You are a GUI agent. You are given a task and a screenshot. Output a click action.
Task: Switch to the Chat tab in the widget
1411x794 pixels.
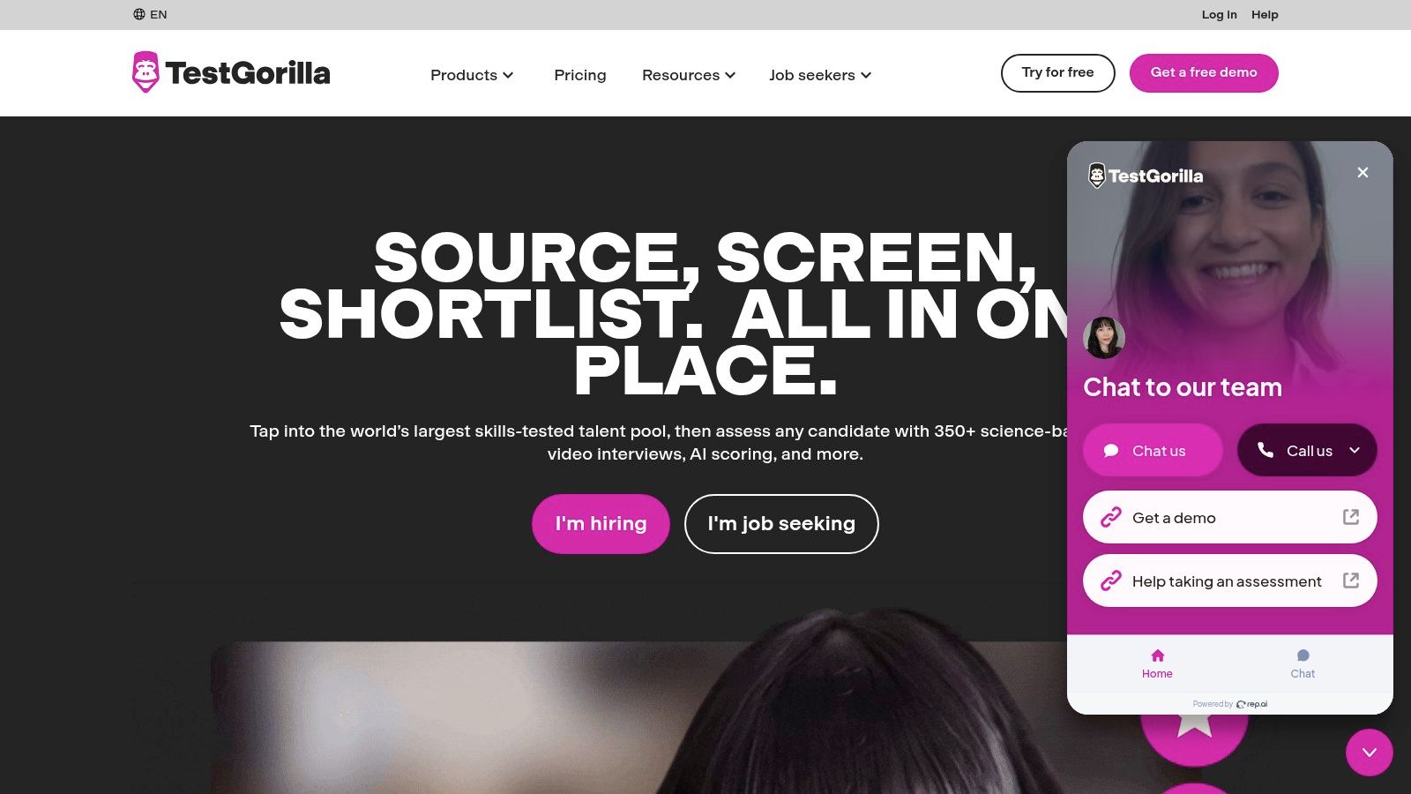click(1303, 663)
